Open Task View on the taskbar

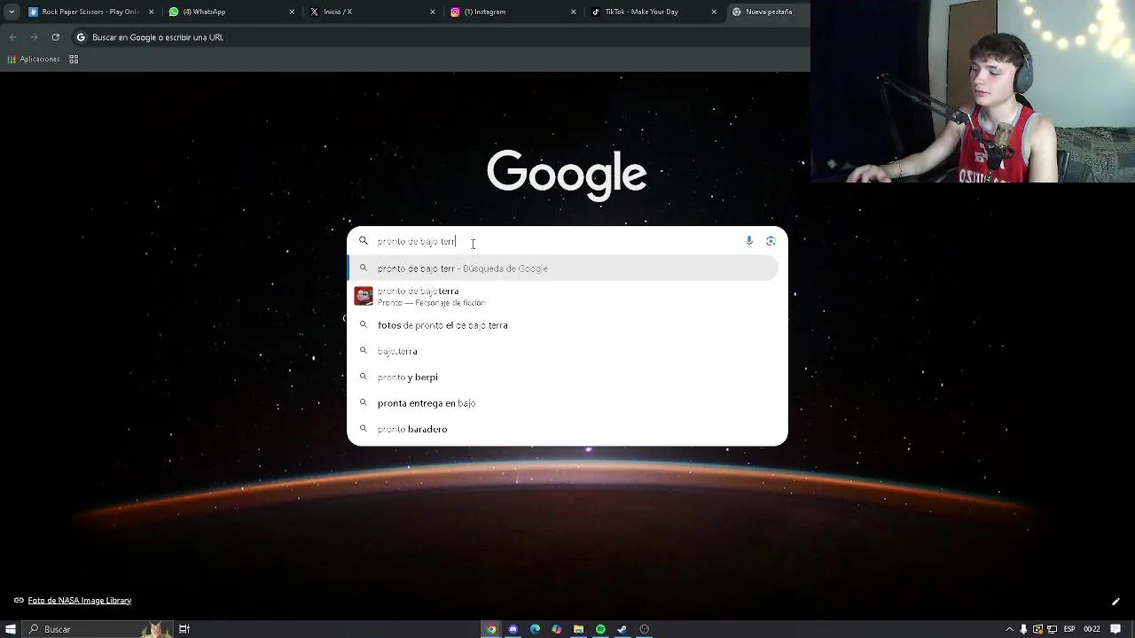pyautogui.click(x=184, y=629)
